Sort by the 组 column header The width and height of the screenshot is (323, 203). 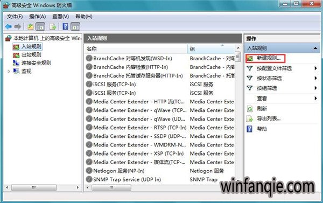[x=210, y=49]
